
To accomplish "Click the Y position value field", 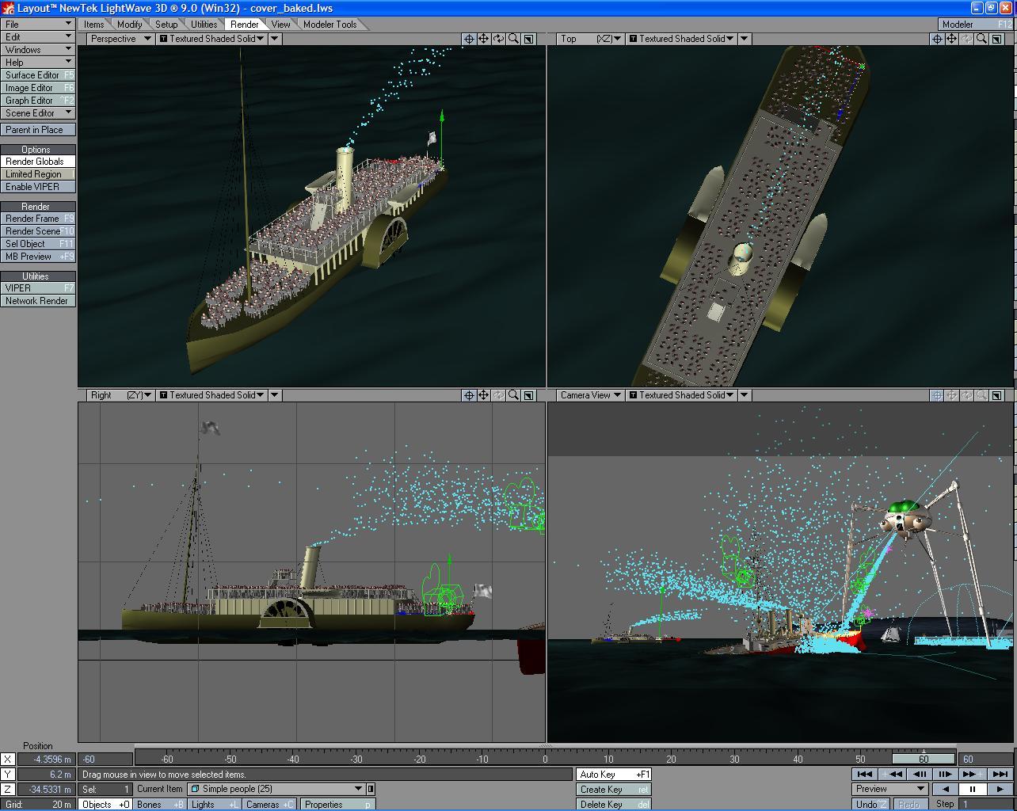I will pyautogui.click(x=46, y=775).
